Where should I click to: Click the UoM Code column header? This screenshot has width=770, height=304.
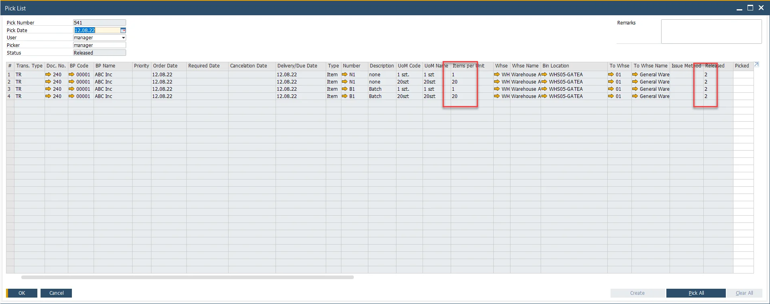pos(409,66)
